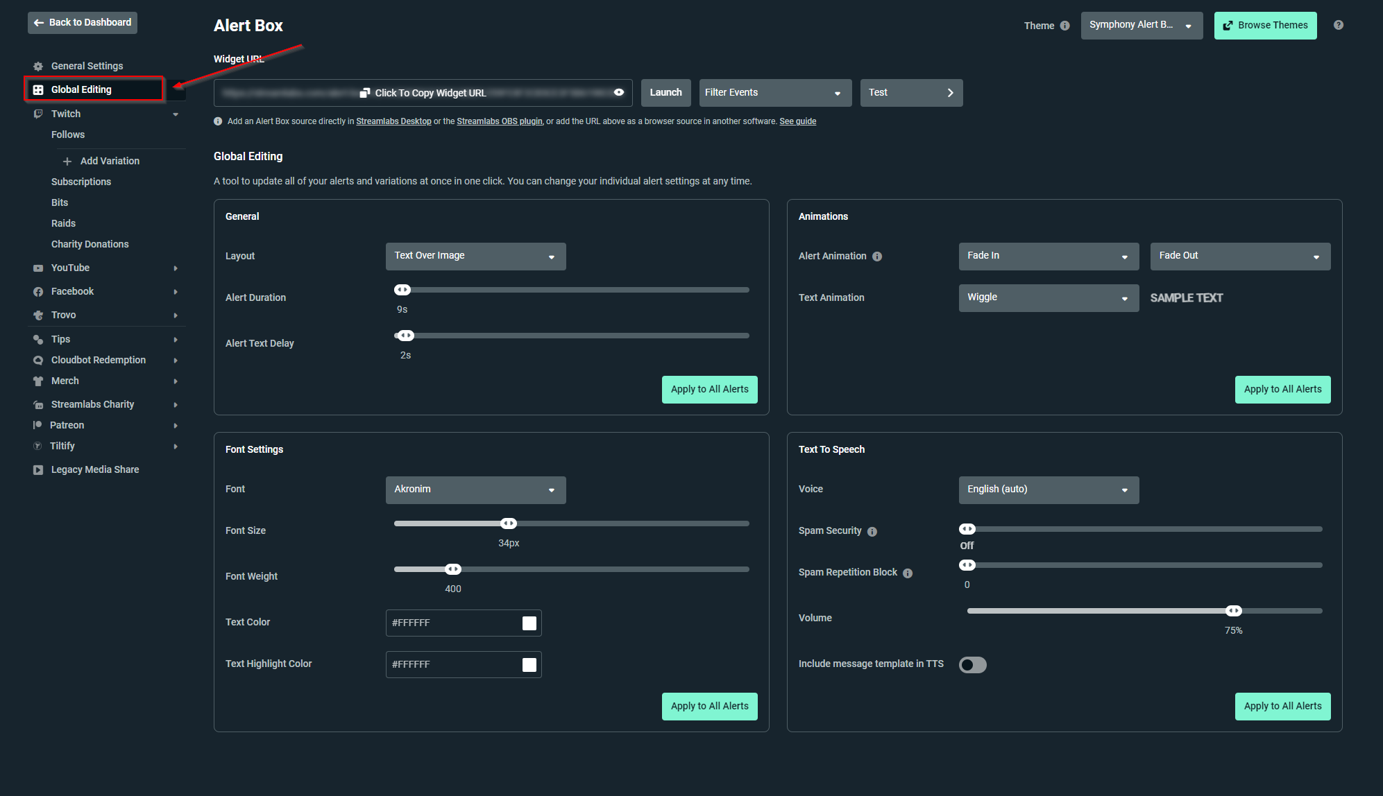
Task: Open the Theme info tooltip icon
Action: tap(1064, 26)
